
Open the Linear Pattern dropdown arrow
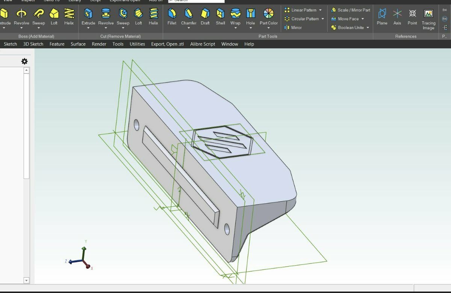(x=320, y=10)
